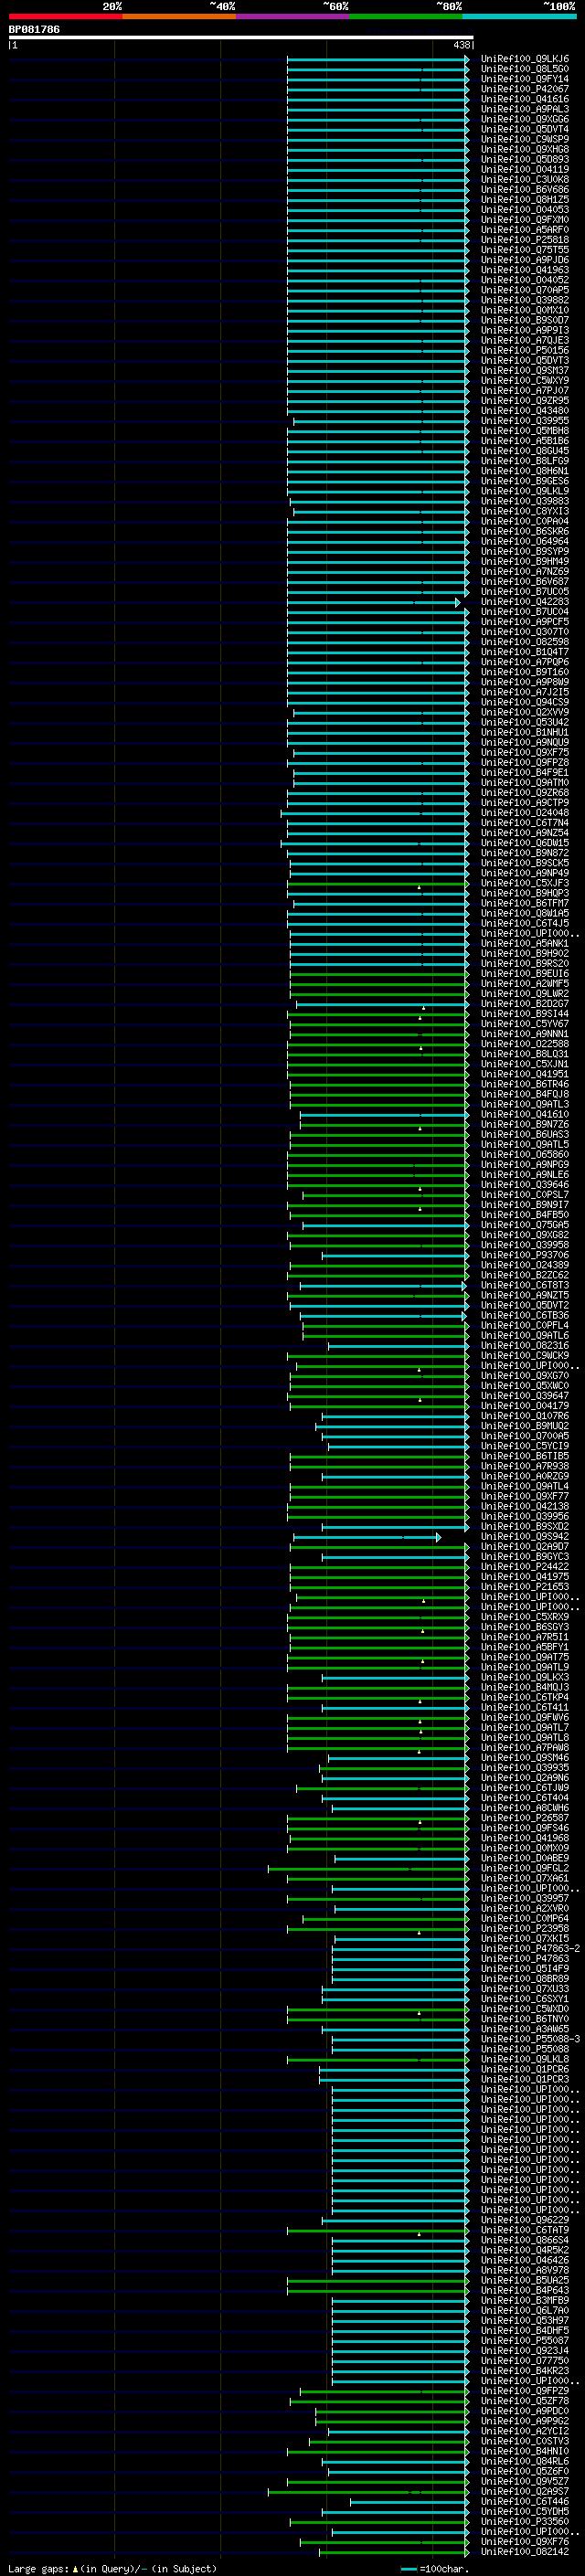Open hit UniRef100_Q41616
585x2576 pixels.
(x=524, y=99)
